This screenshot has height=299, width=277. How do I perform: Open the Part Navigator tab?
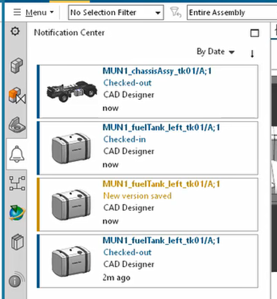[x=16, y=125]
